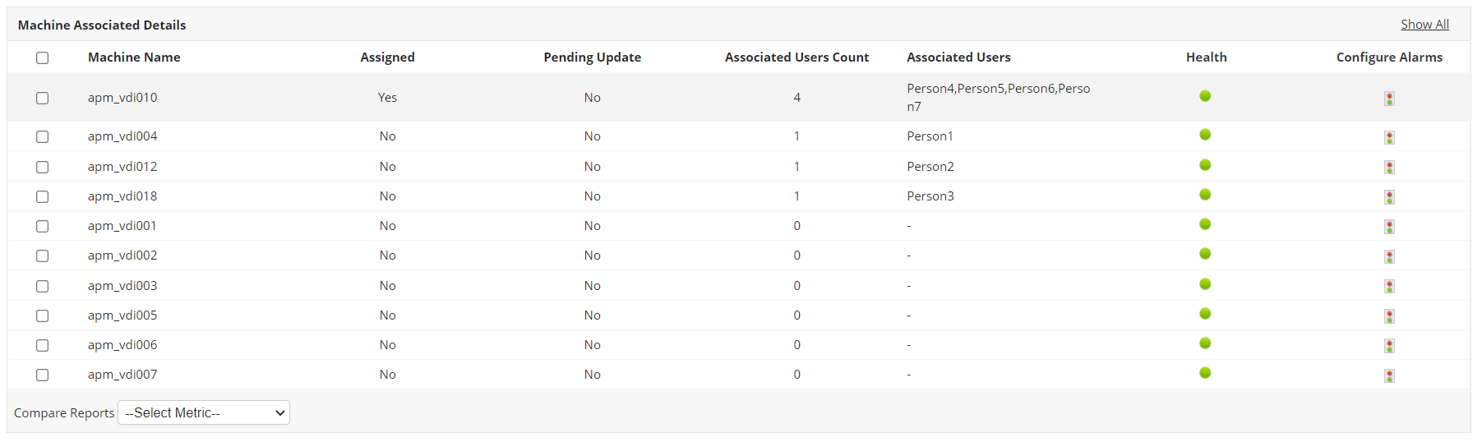The image size is (1482, 442).
Task: Open Configure Alarms icon for apm_vdi010
Action: coord(1389,99)
